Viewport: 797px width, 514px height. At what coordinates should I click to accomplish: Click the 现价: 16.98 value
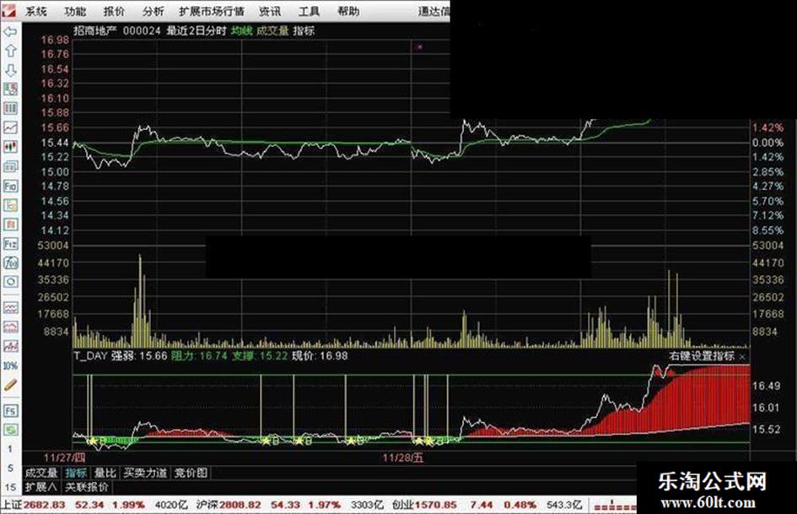click(x=320, y=355)
